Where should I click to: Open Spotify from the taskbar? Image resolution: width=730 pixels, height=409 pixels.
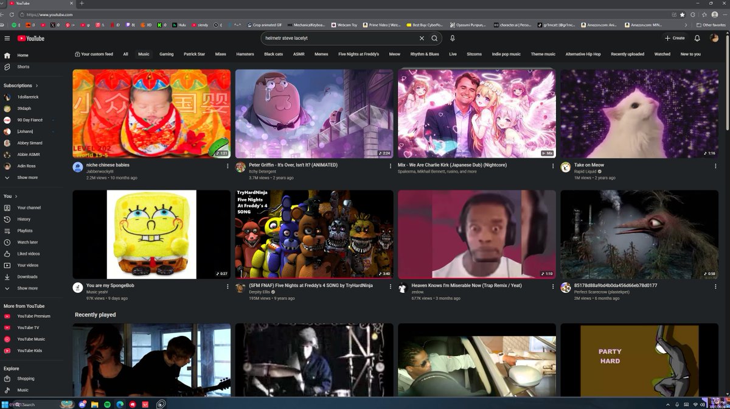[x=108, y=404]
